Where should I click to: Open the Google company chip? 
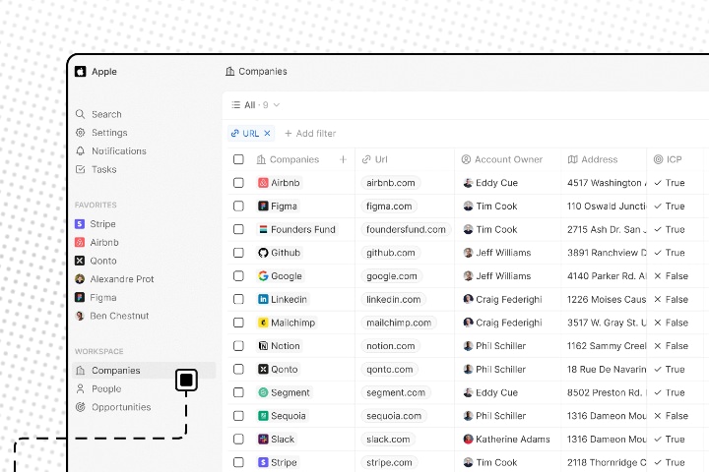[281, 276]
